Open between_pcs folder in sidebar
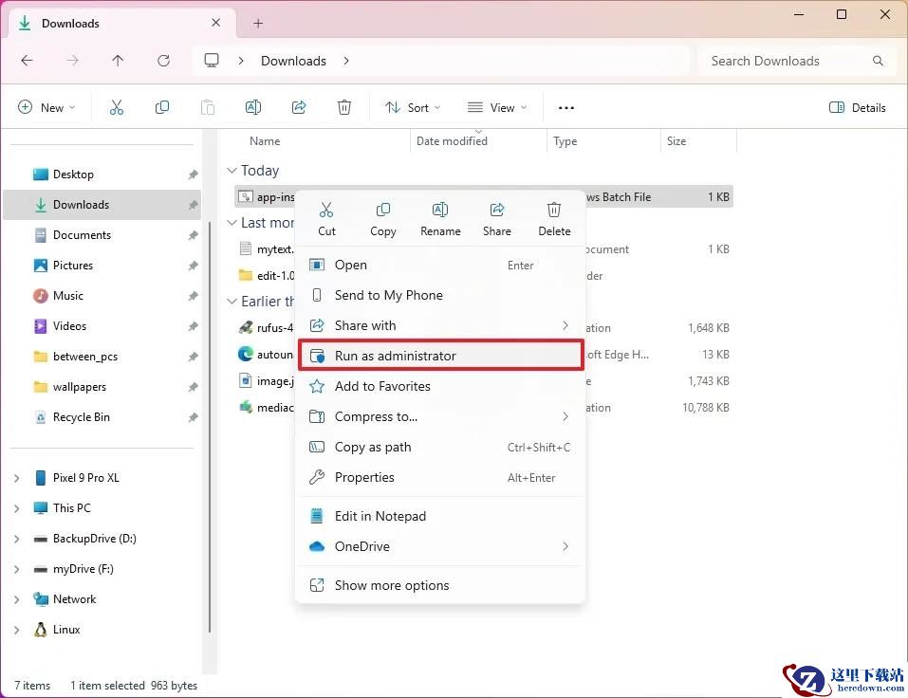This screenshot has width=908, height=698. [102, 357]
